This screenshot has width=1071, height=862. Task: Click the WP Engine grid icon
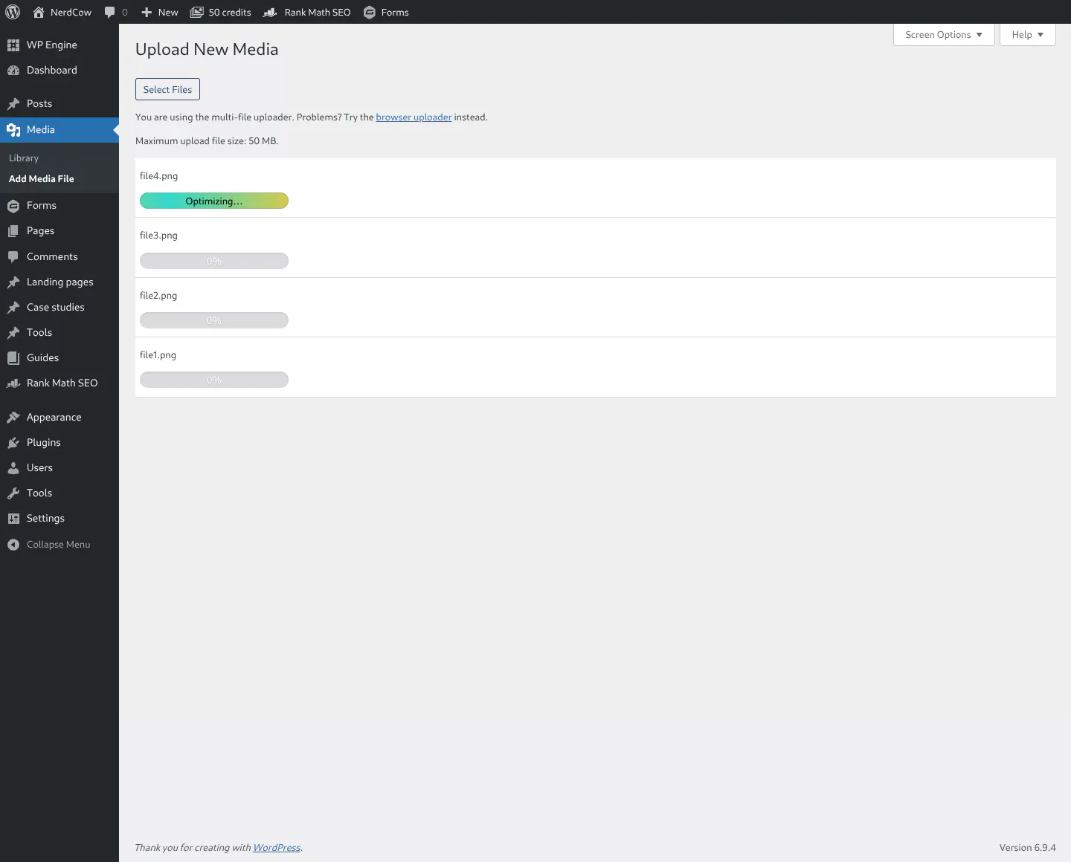[x=13, y=45]
